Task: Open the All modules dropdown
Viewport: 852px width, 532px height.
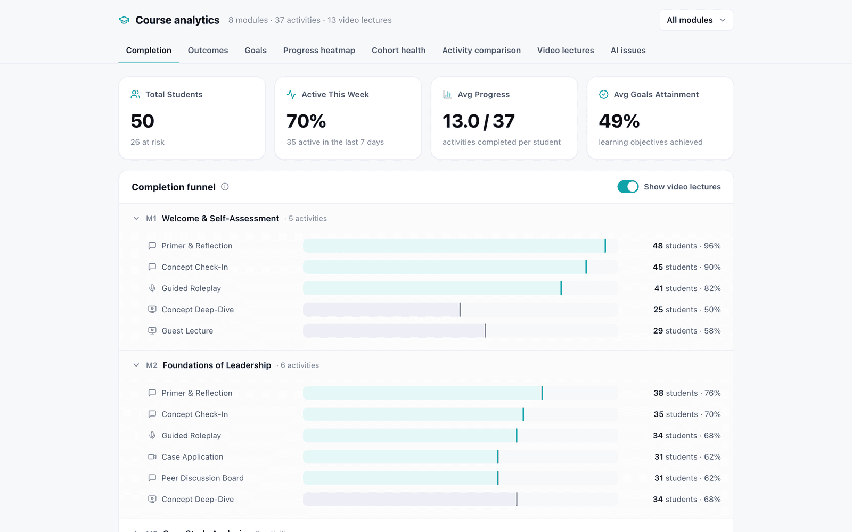Action: coord(696,20)
